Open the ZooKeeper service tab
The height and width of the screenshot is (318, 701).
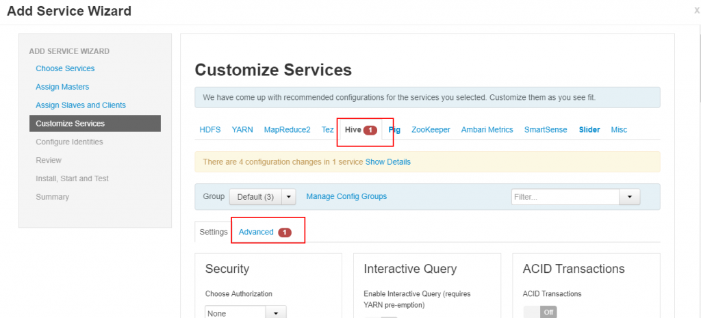coord(431,129)
